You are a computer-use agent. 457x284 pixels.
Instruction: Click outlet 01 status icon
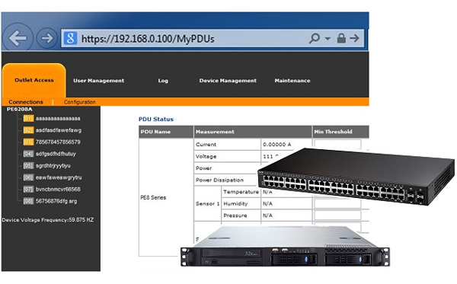click(x=28, y=119)
